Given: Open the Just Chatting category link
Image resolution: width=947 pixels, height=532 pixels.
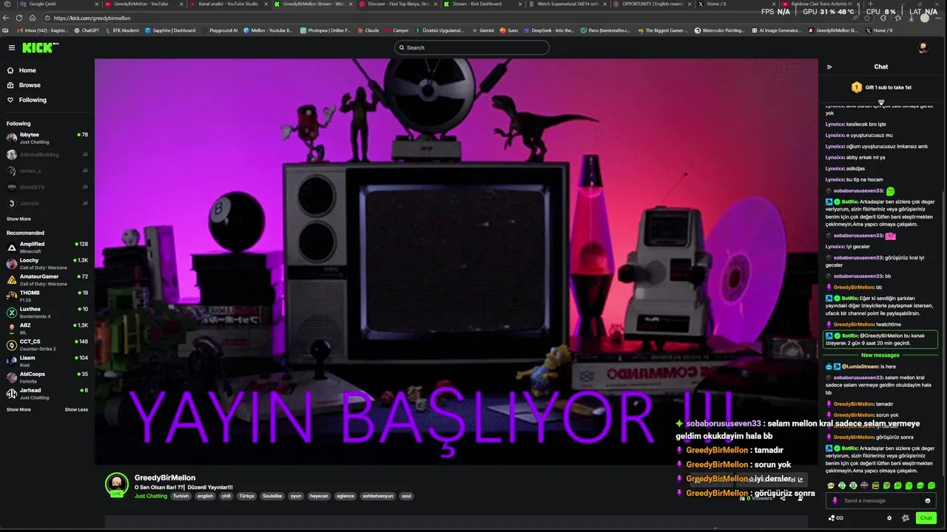Looking at the screenshot, I should (151, 496).
